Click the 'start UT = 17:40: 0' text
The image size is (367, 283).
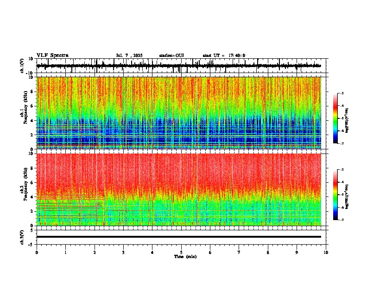224,55
